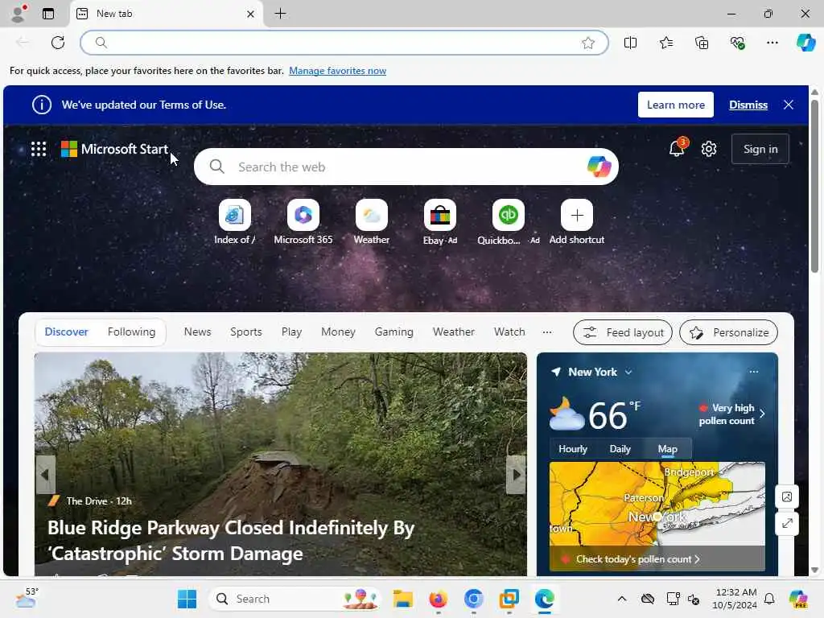824x618 pixels.
Task: Open the Microsoft 365 shortcut
Action: point(303,222)
